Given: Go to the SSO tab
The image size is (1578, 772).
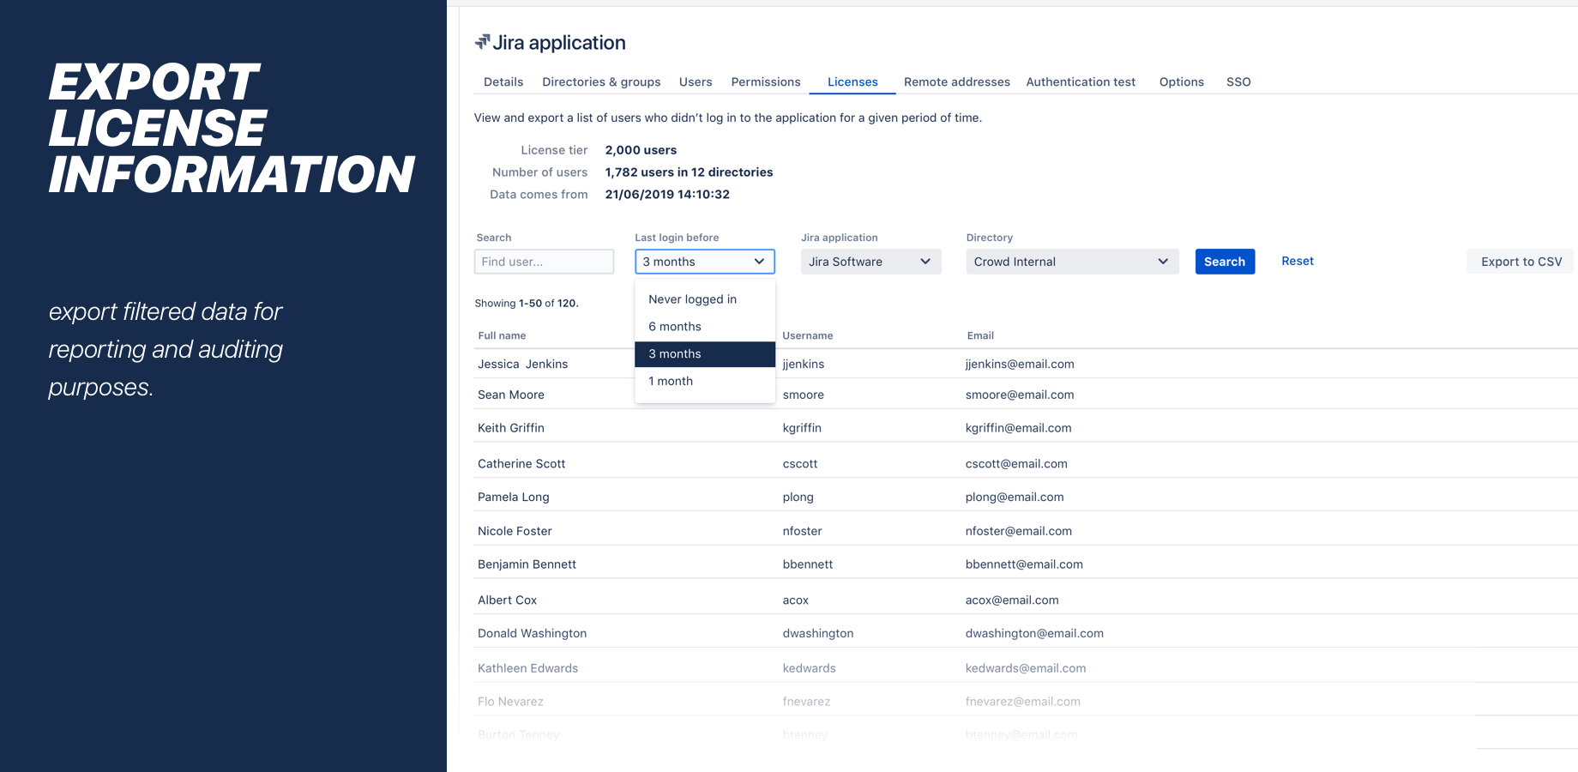Looking at the screenshot, I should [x=1238, y=82].
